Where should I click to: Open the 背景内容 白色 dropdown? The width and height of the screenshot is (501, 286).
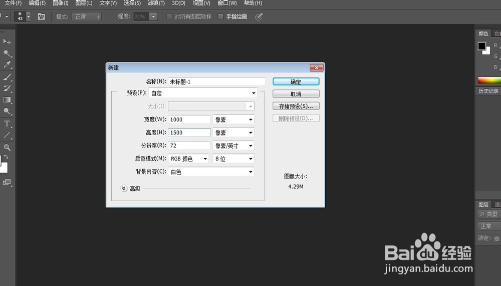[211, 172]
